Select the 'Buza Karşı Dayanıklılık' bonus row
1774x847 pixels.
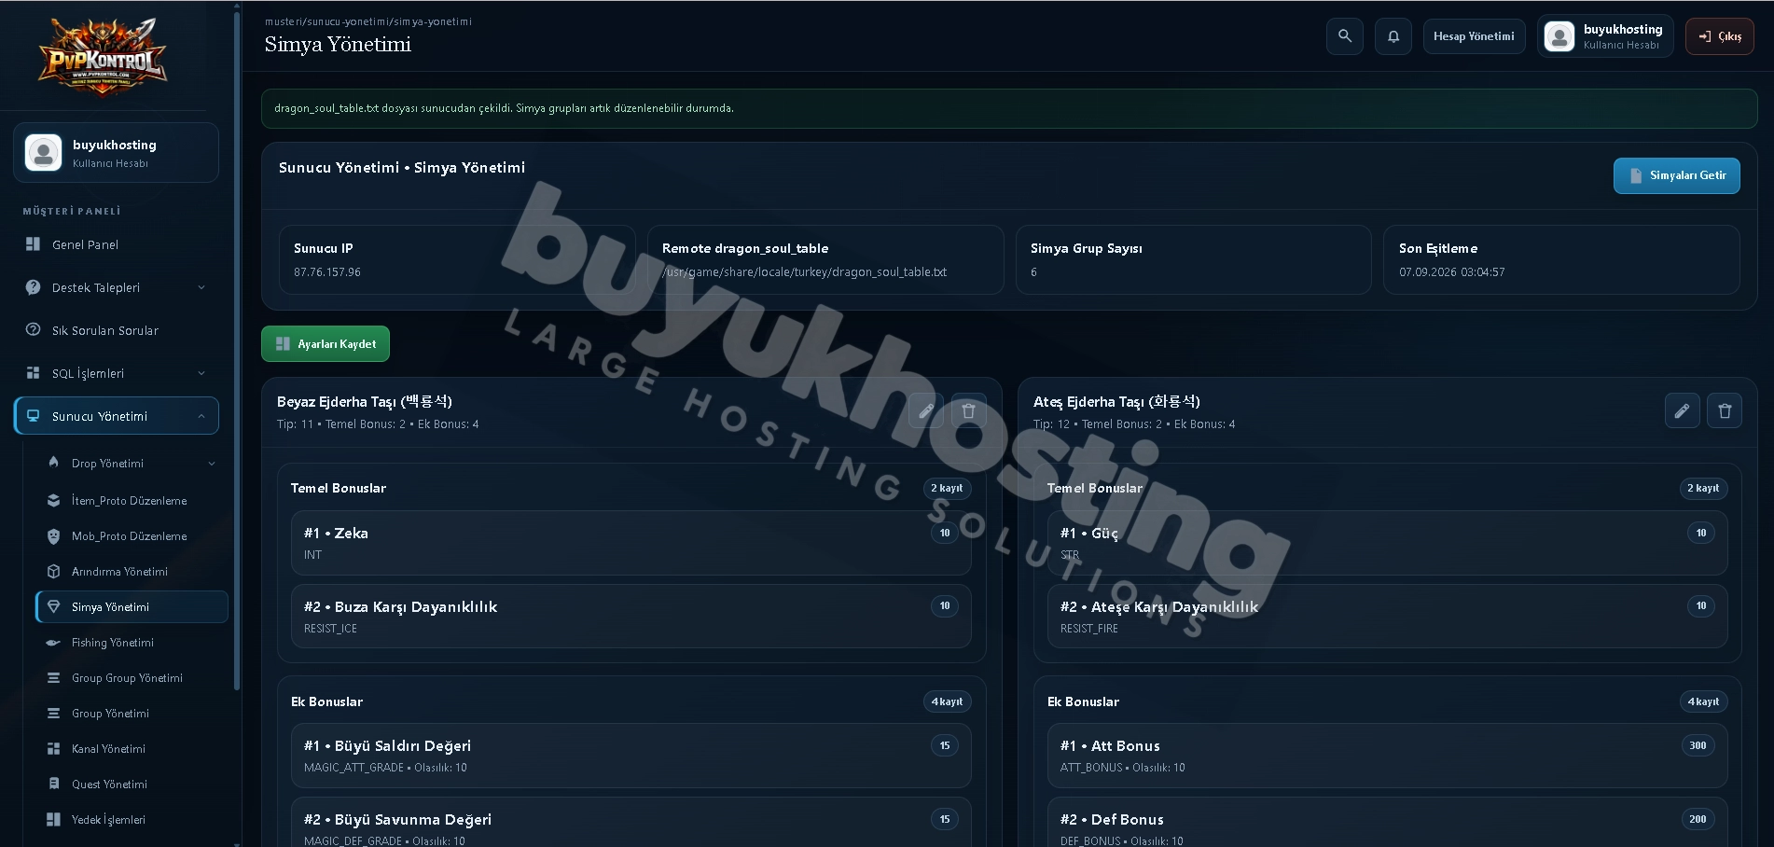[631, 617]
